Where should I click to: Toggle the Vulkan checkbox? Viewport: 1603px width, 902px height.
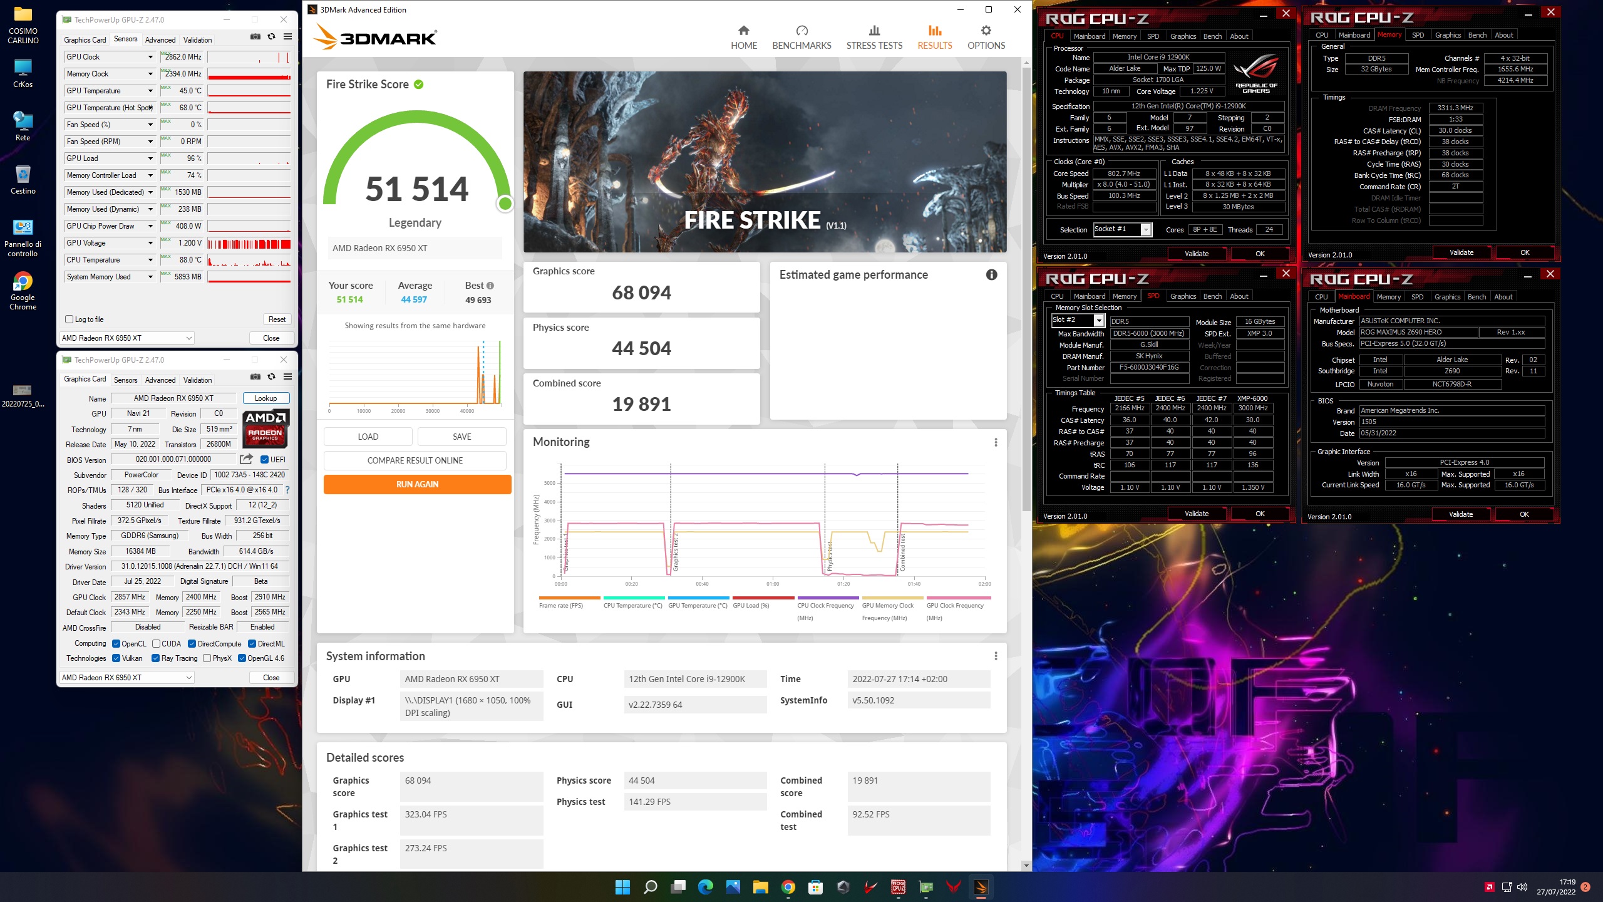(x=116, y=658)
